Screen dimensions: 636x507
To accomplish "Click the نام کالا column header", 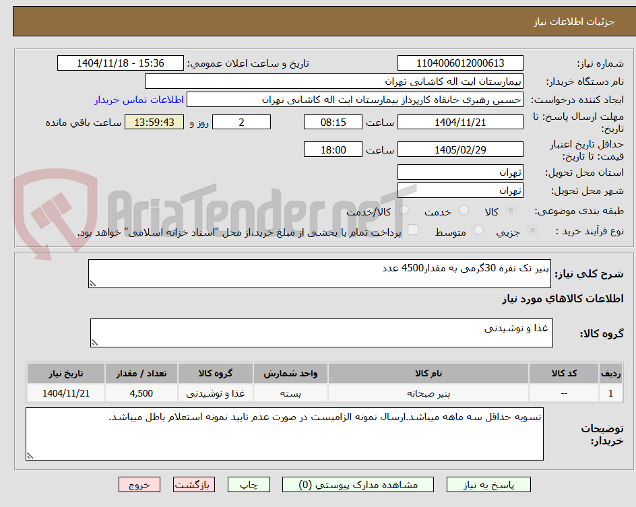I will coord(428,373).
